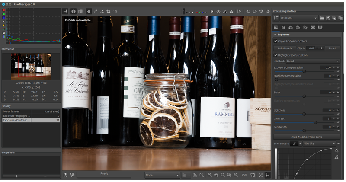Open the None output profile dropdown
Viewport: 346px width, 182px height.
[162, 175]
